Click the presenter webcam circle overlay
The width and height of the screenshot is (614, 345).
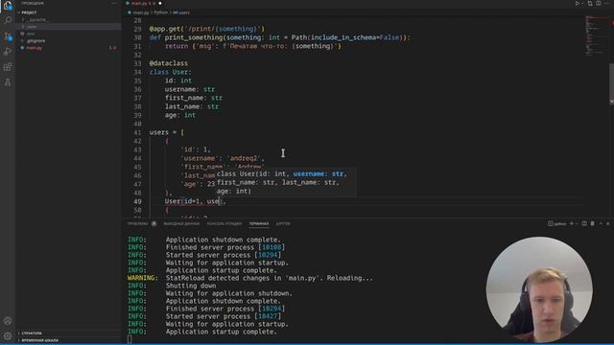[x=539, y=289]
